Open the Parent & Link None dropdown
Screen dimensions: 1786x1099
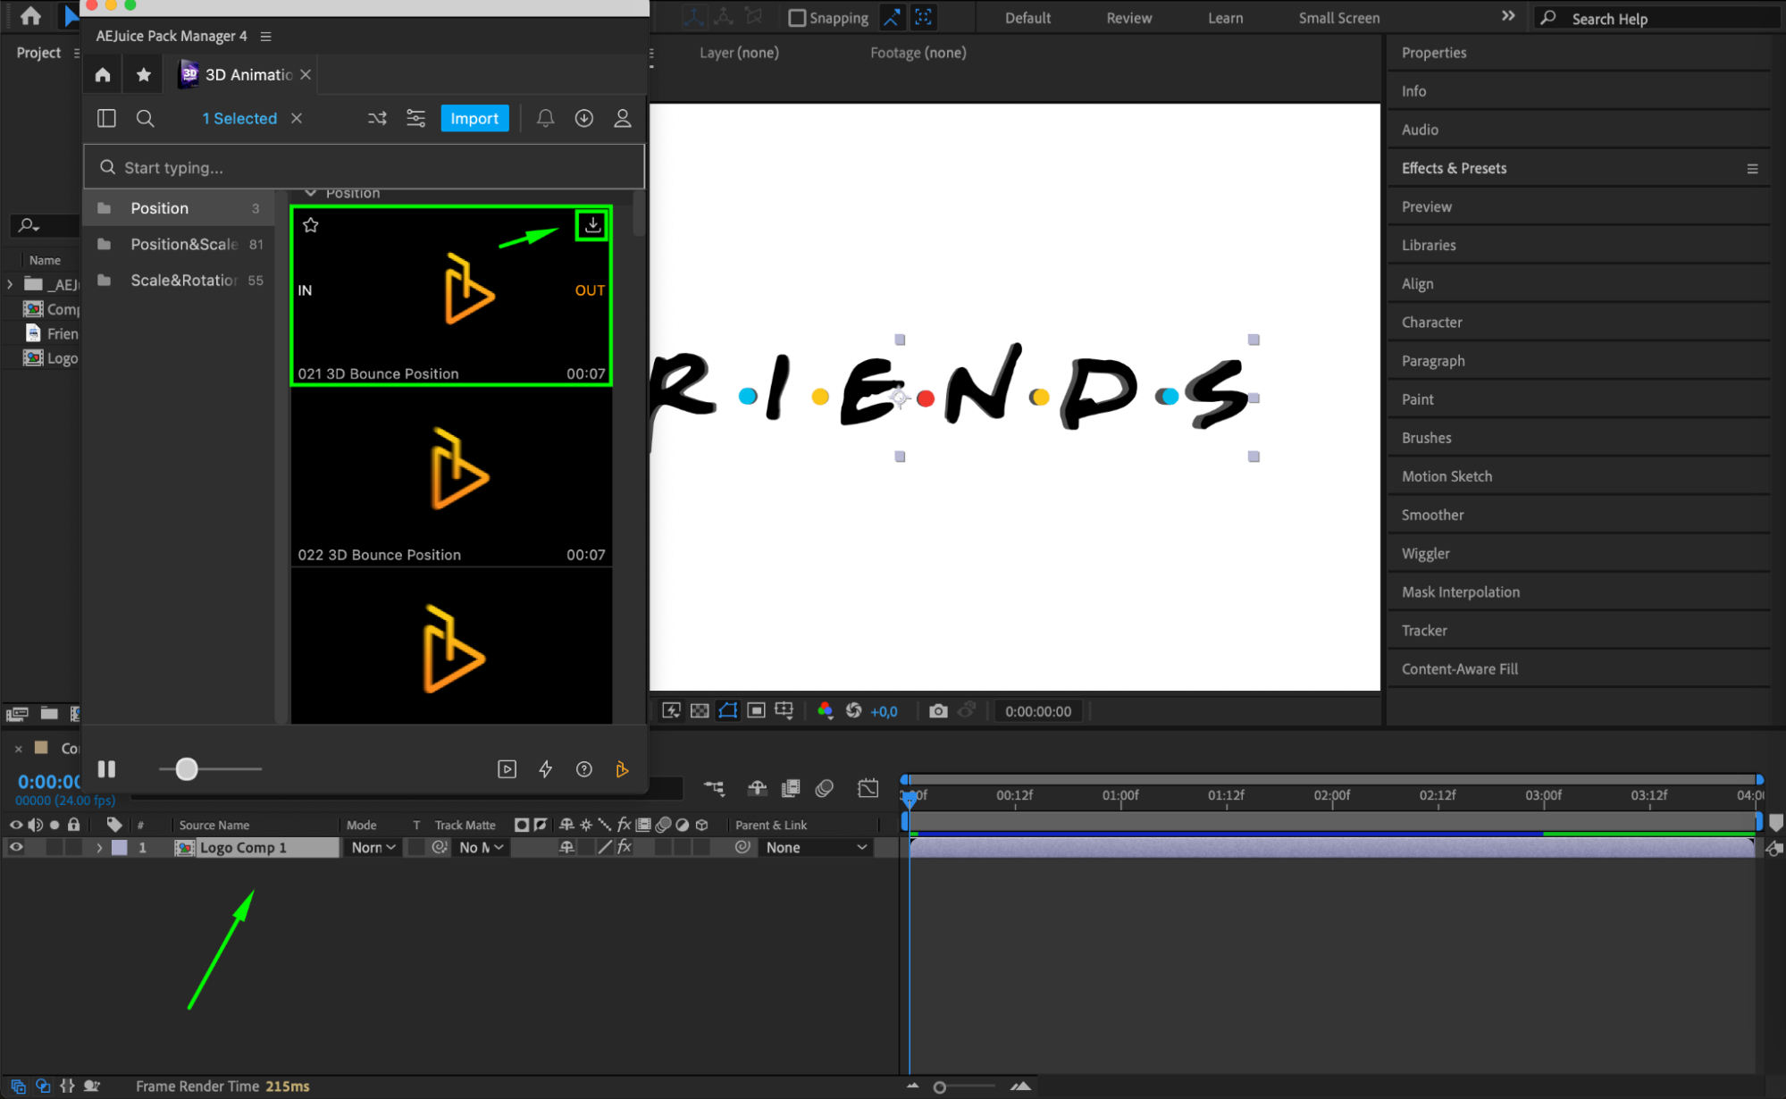point(816,847)
